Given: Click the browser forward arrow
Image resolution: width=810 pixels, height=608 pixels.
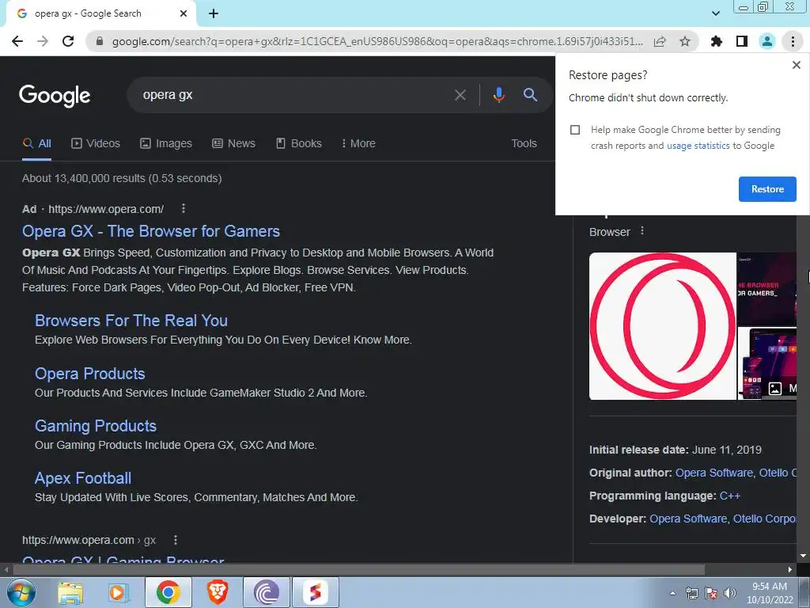Looking at the screenshot, I should (x=43, y=41).
